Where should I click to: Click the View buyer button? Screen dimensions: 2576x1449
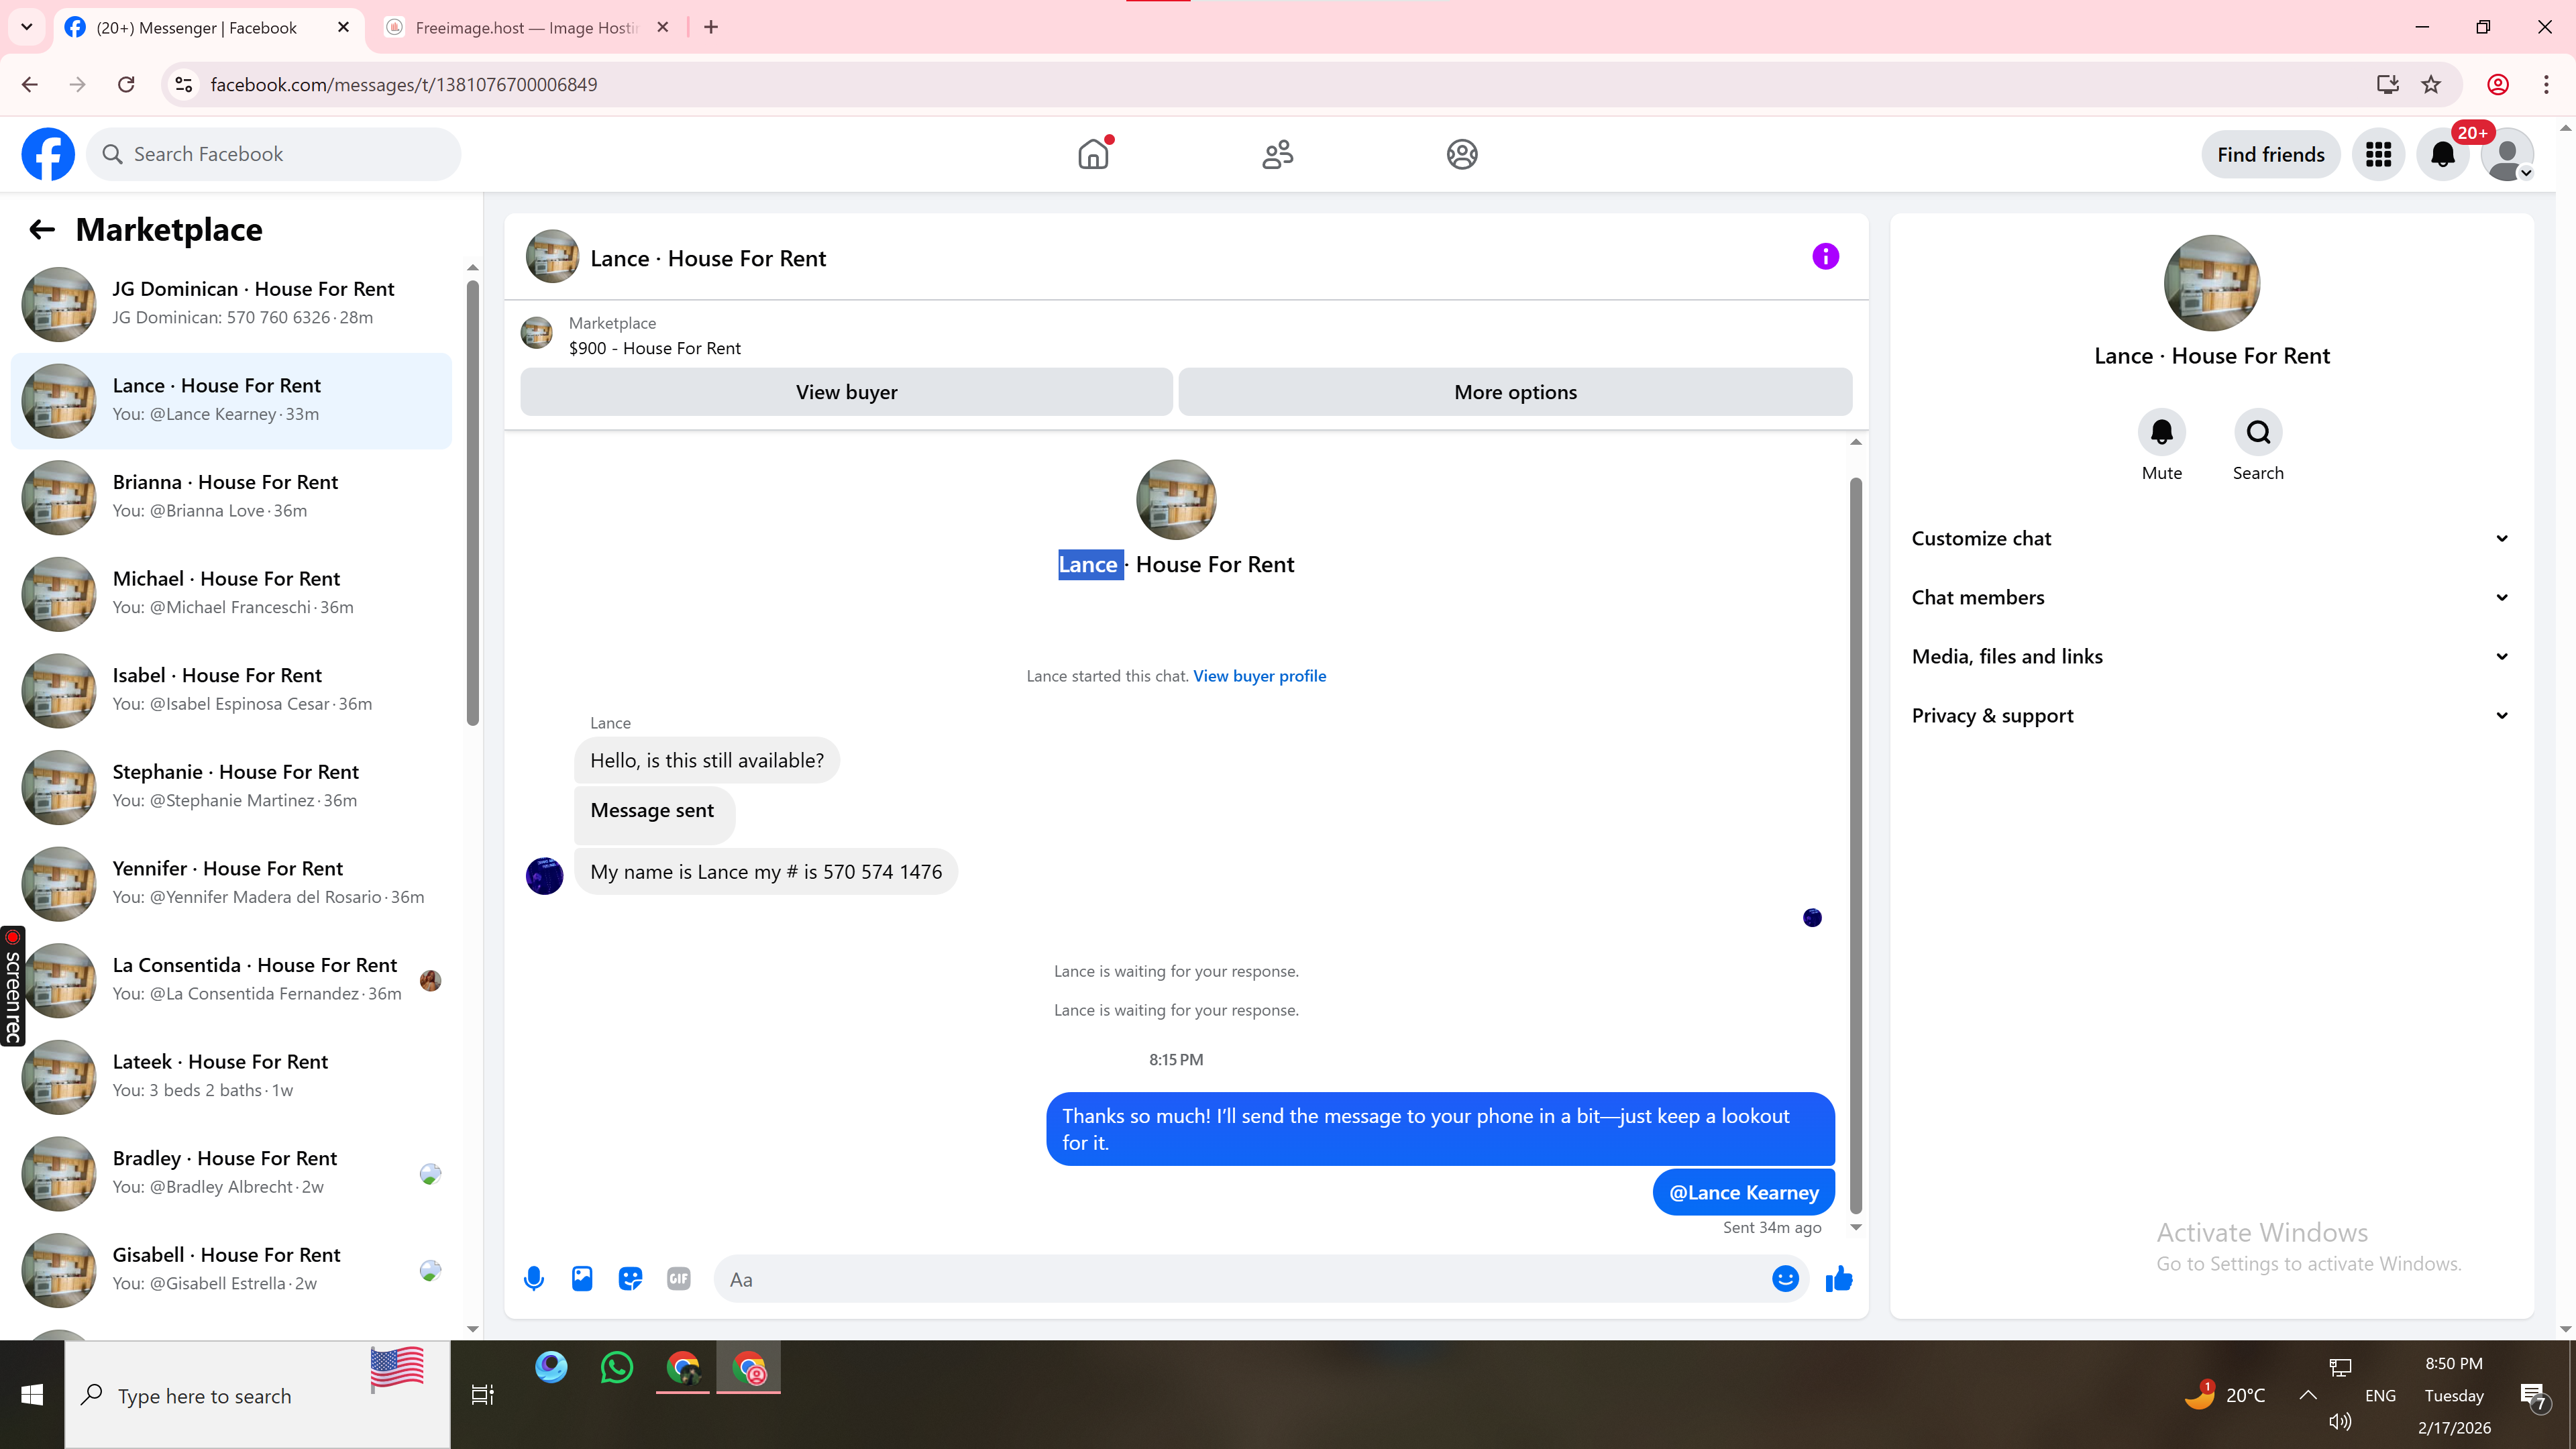(846, 392)
